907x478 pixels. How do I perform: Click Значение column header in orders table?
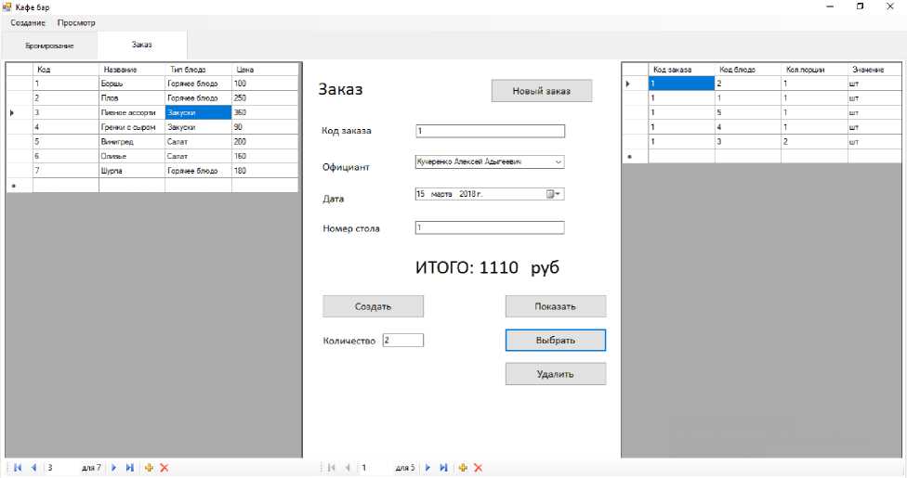pos(874,70)
